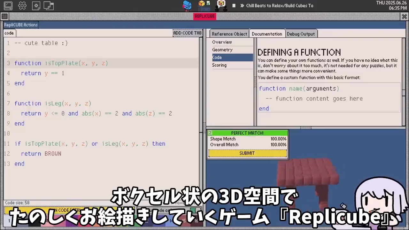Click the SUBMIT button
The image size is (409, 230).
pyautogui.click(x=247, y=153)
